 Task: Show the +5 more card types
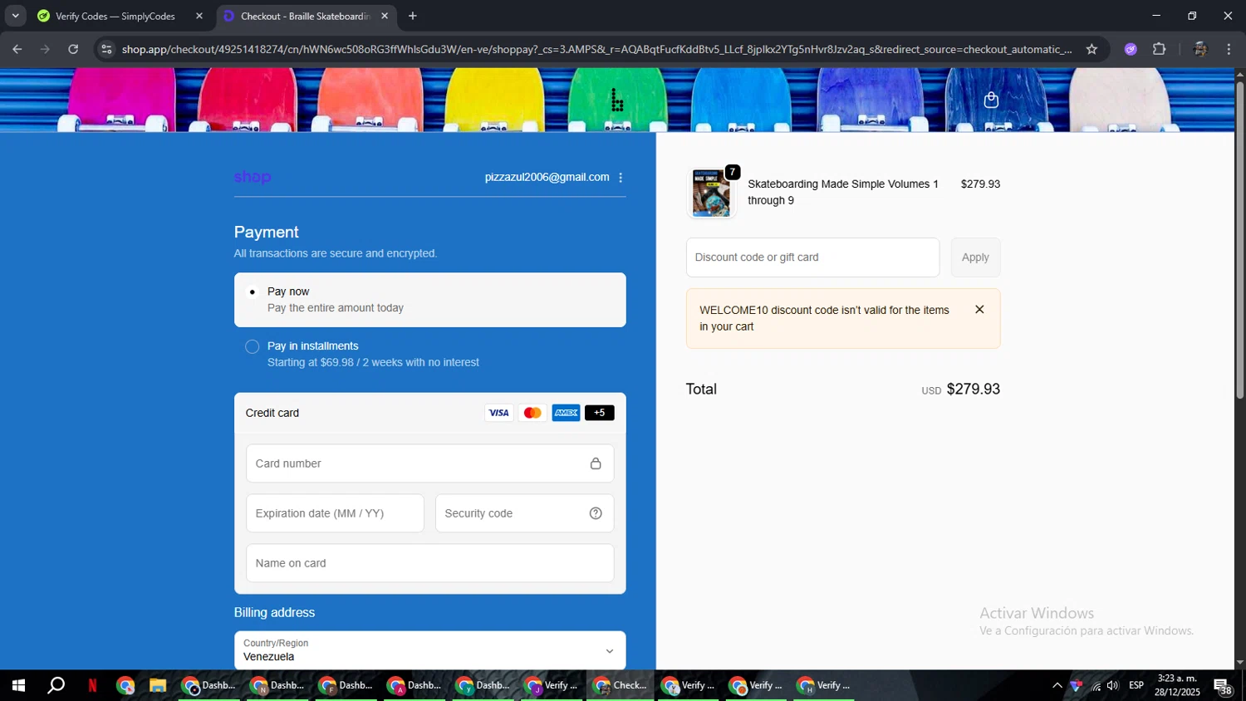pyautogui.click(x=599, y=413)
